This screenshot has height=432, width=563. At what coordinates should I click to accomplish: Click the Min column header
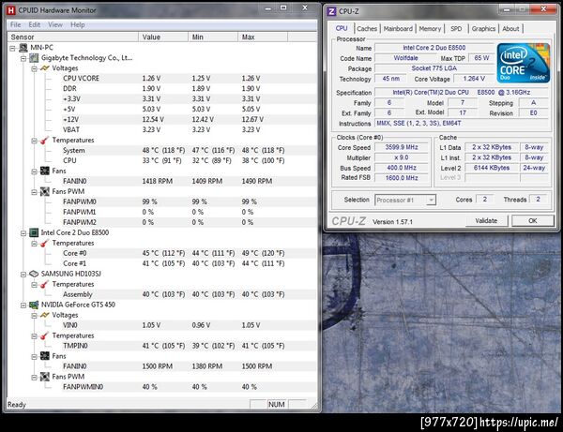[x=213, y=37]
